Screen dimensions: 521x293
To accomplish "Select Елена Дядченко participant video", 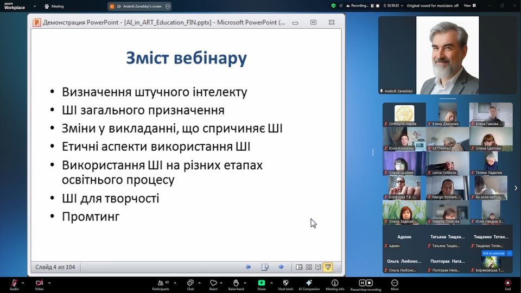I will [447, 114].
